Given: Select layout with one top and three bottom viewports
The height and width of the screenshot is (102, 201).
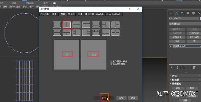Looking at the screenshot, I should [x=106, y=33].
